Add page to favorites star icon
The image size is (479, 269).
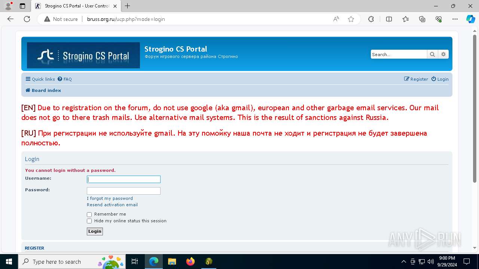point(351,19)
